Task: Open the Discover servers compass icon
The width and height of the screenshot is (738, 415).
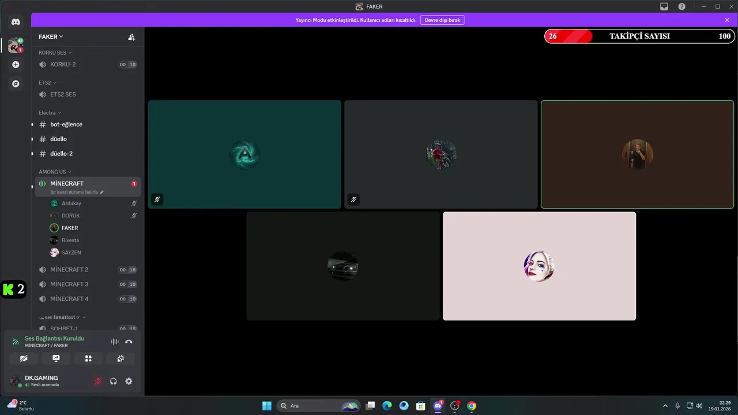Action: pos(16,84)
